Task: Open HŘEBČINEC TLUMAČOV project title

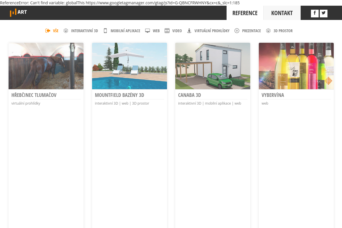Action: click(34, 95)
